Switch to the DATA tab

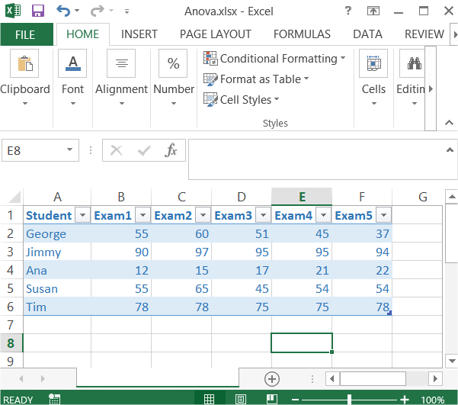pos(367,34)
